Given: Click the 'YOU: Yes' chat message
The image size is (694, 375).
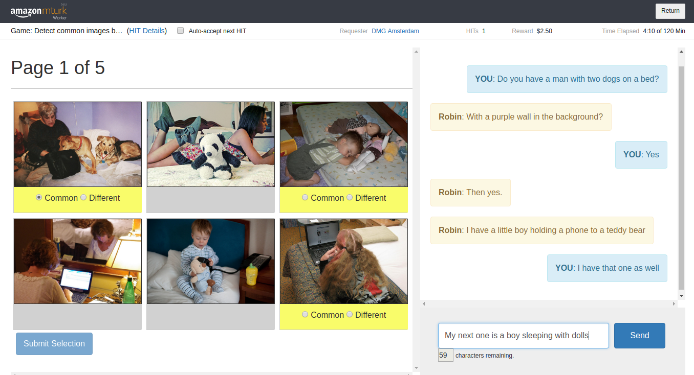Looking at the screenshot, I should tap(641, 155).
